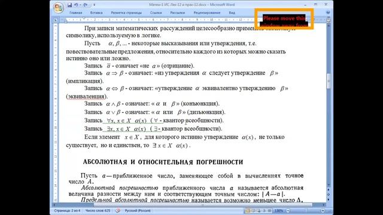Click the vertical scrollbar thumb
The width and height of the screenshot is (383, 215).
click(x=329, y=81)
